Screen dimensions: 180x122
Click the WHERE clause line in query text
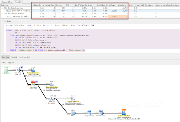48,50
